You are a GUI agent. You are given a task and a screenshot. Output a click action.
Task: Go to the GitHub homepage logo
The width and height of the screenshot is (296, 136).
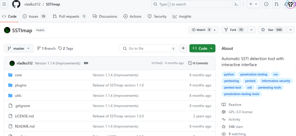click(x=16, y=4)
